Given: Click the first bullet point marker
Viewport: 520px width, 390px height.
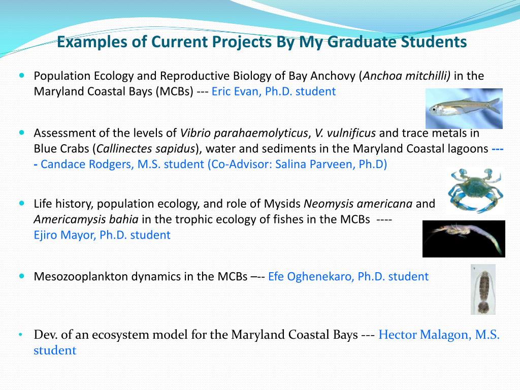Looking at the screenshot, I should point(22,76).
